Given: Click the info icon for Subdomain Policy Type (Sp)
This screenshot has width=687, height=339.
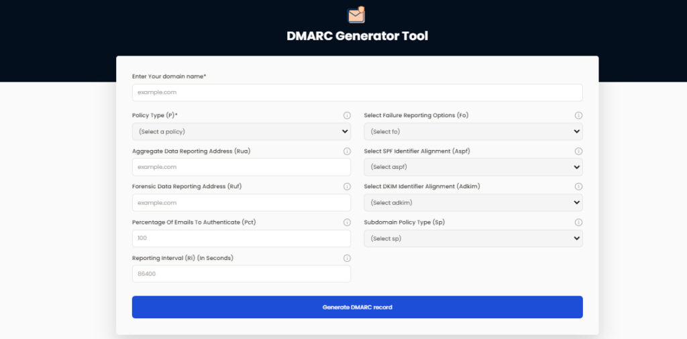Looking at the screenshot, I should (578, 222).
